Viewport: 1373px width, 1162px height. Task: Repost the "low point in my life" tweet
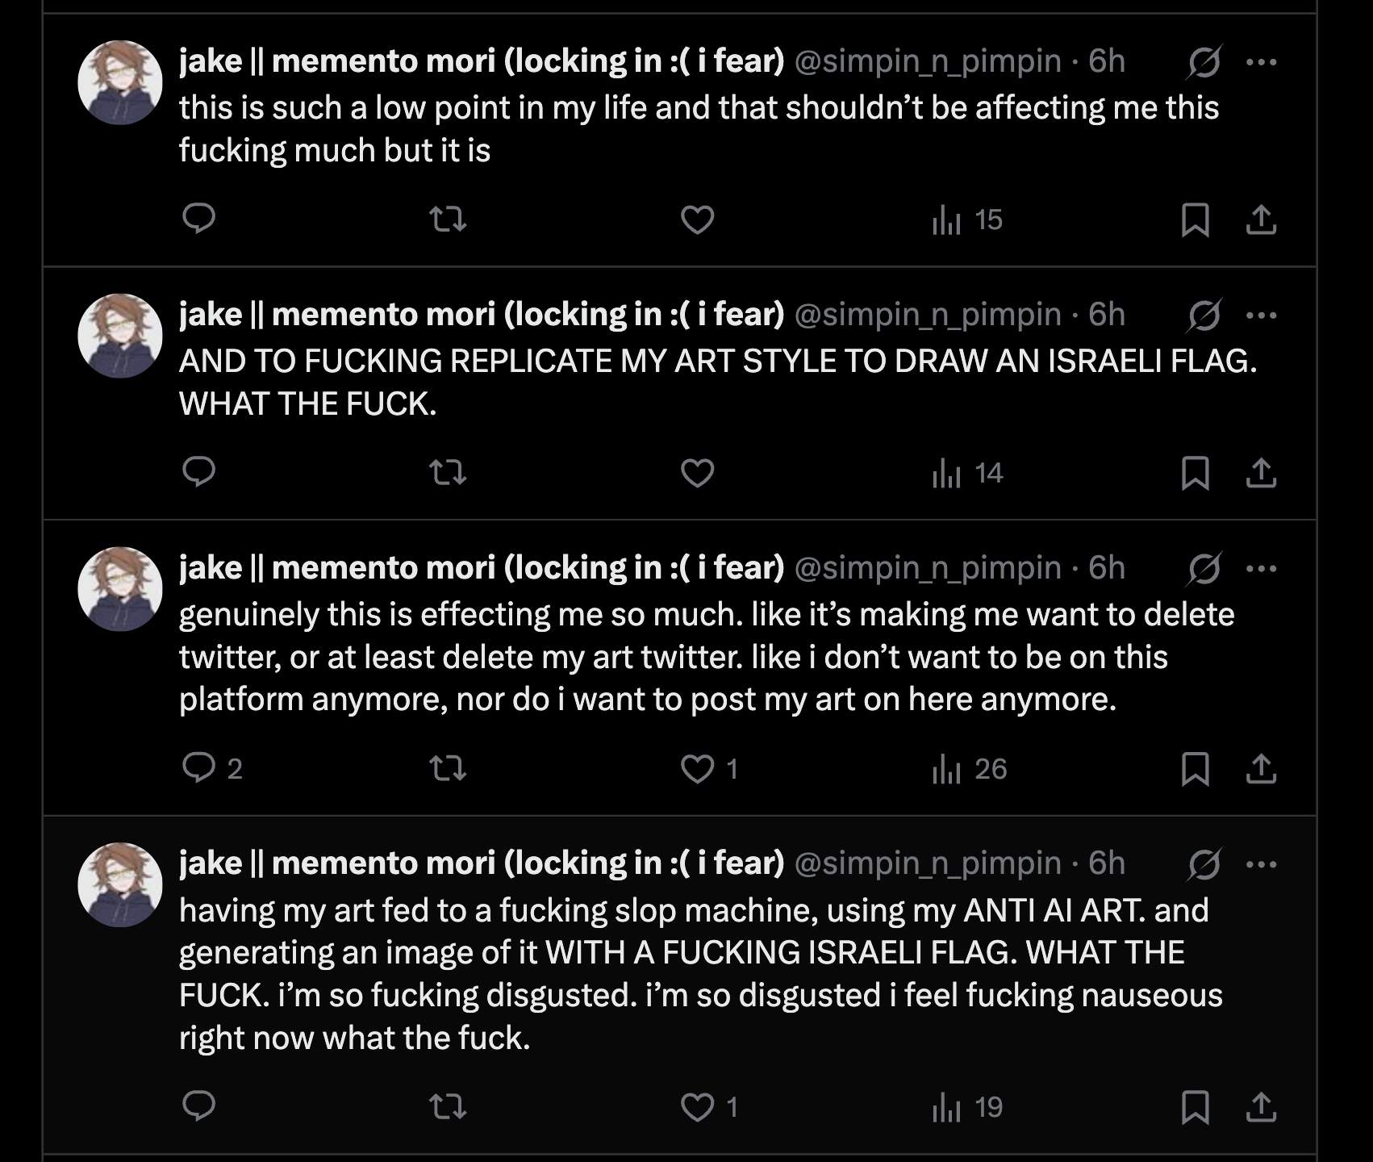tap(448, 219)
